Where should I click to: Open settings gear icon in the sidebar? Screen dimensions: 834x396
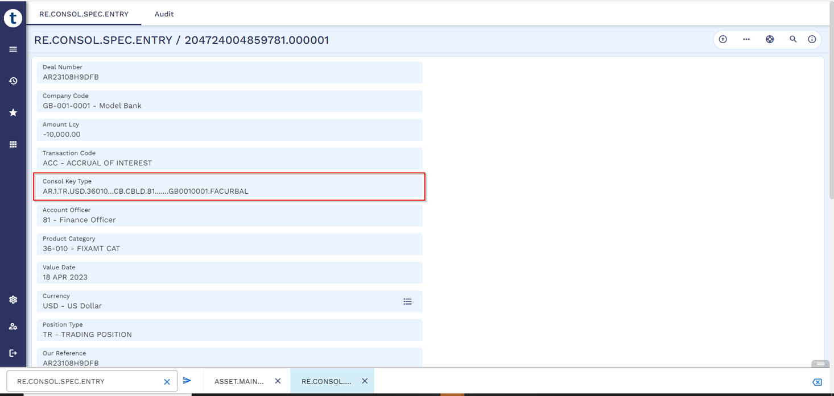point(13,300)
